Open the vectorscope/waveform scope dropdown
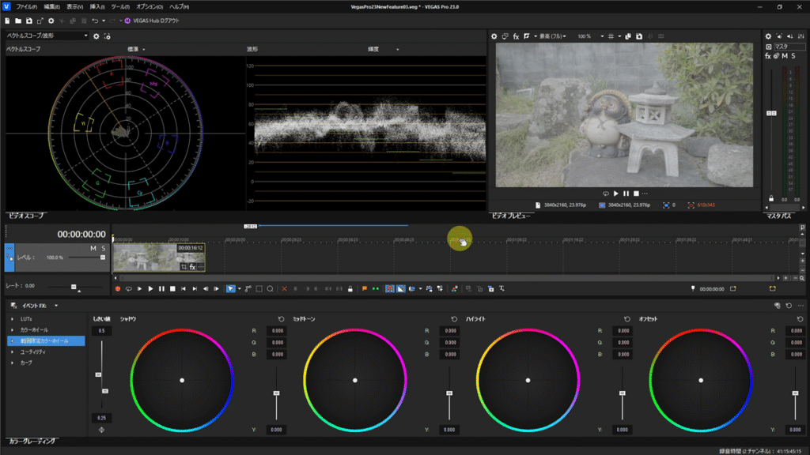 47,36
